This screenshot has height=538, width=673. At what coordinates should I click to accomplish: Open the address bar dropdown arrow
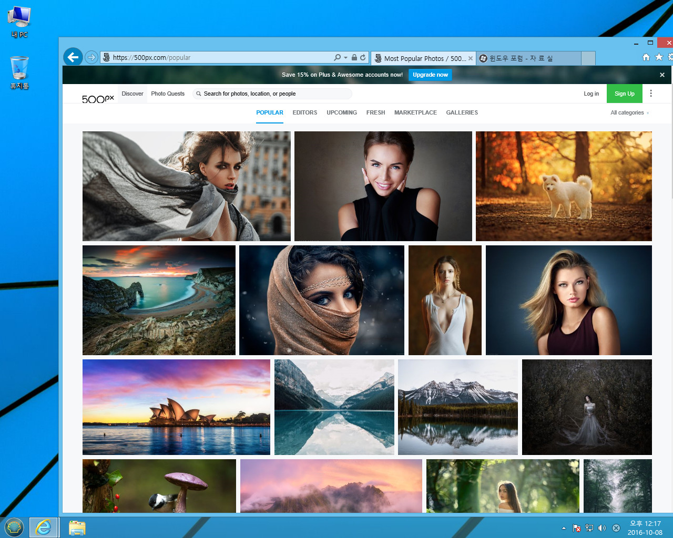tap(345, 58)
